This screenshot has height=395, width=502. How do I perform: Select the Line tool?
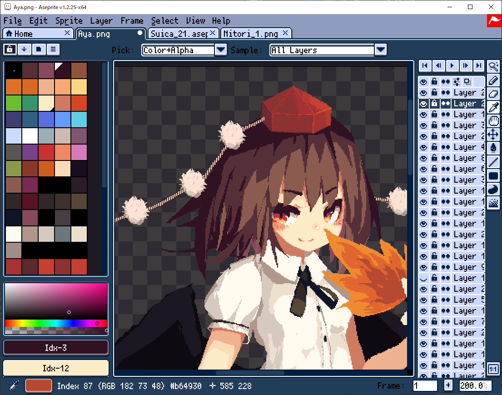pos(493,162)
